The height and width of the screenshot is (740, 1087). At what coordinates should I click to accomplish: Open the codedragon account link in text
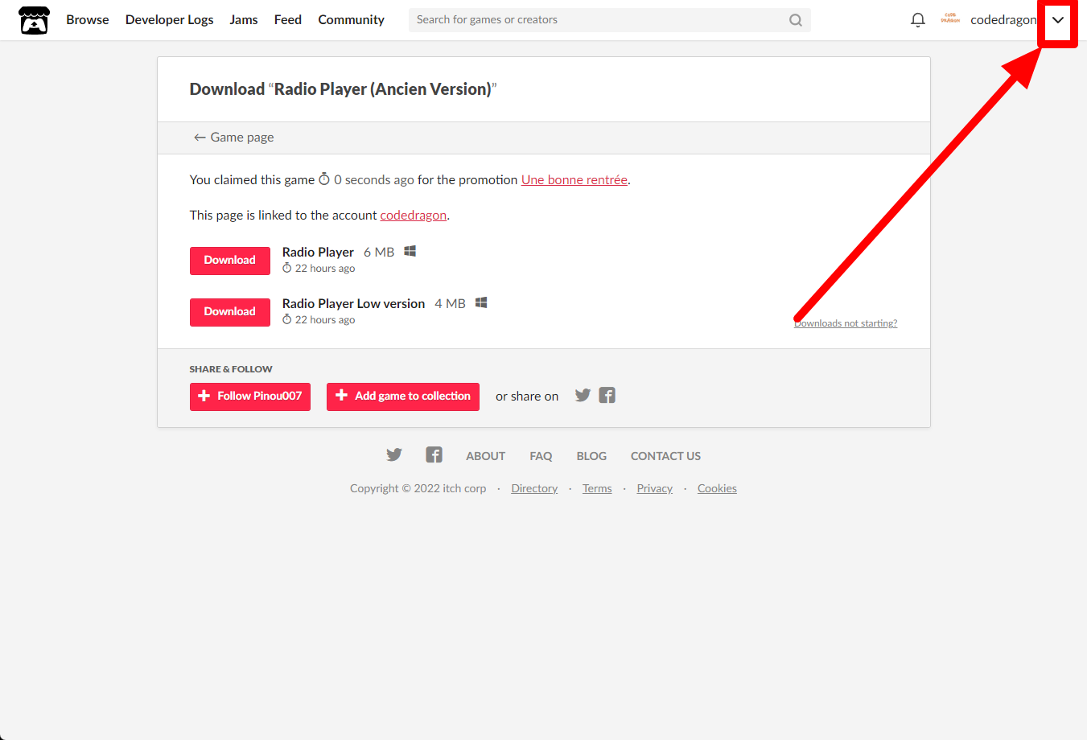click(x=414, y=216)
